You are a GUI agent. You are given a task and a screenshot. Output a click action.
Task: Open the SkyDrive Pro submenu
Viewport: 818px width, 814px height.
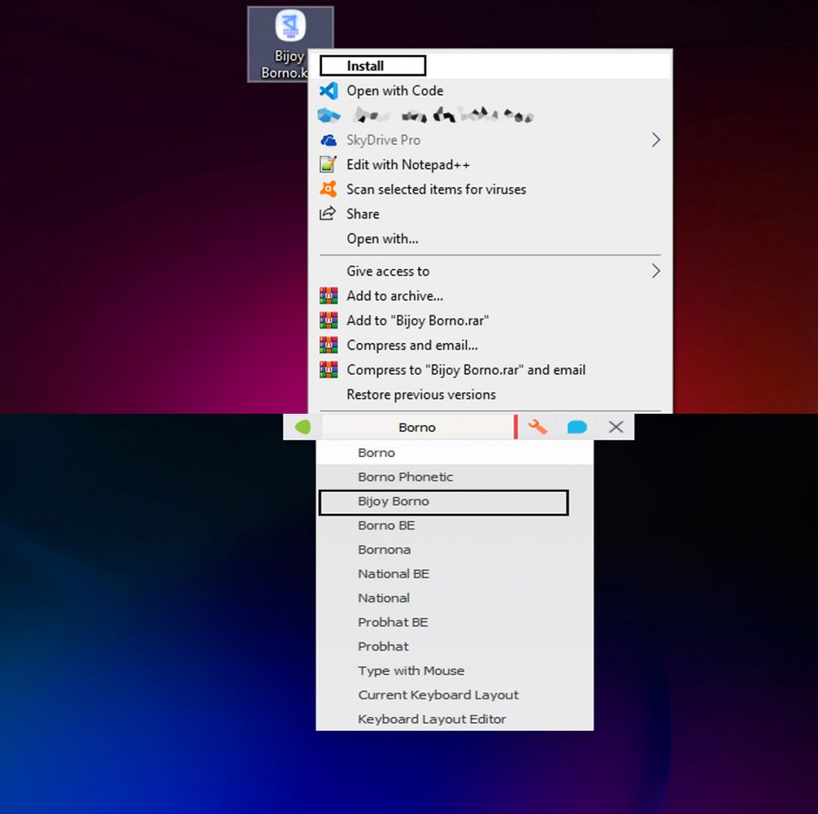point(490,140)
